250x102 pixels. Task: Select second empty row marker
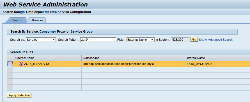click(10, 76)
